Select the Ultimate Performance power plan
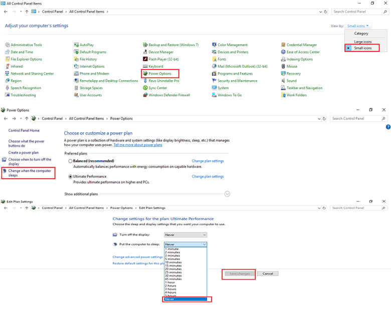The width and height of the screenshot is (391, 314). pyautogui.click(x=71, y=177)
